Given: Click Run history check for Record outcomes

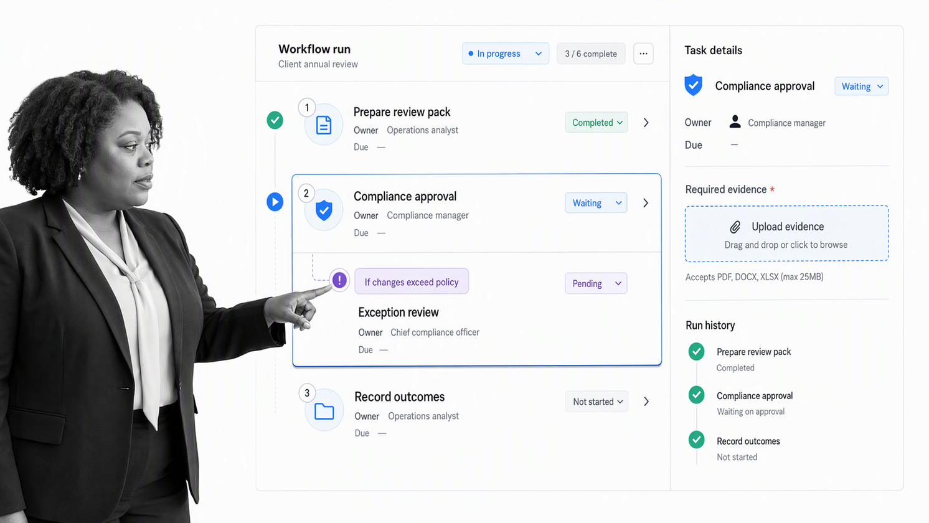Looking at the screenshot, I should pyautogui.click(x=697, y=440).
